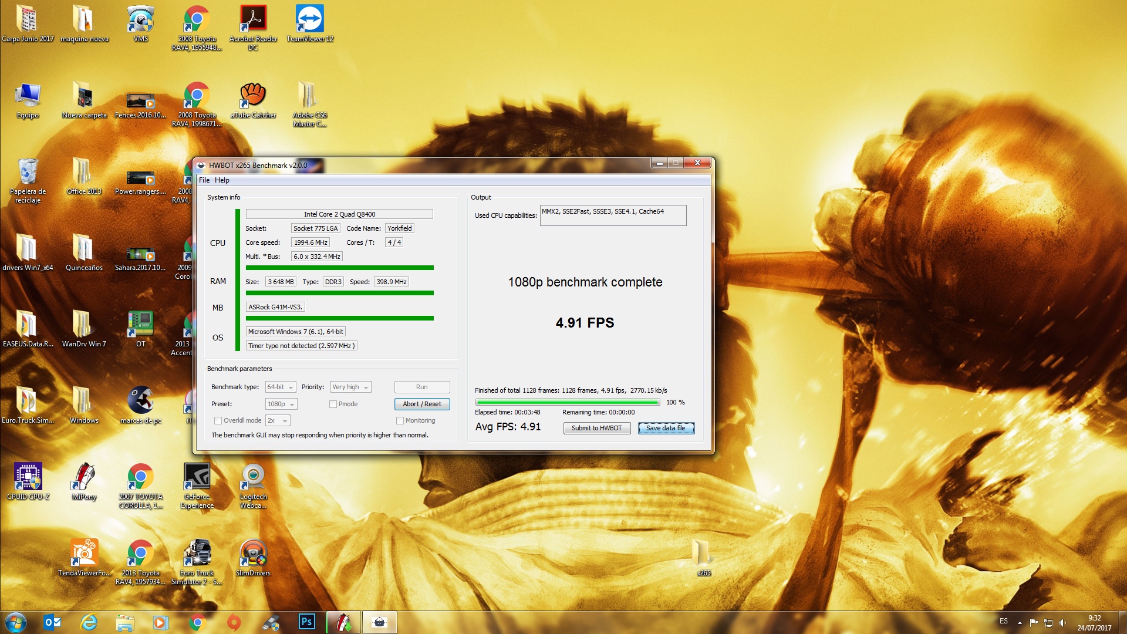Open the Overkill mode 2x dropdown
Viewport: 1127px width, 634px height.
[278, 420]
